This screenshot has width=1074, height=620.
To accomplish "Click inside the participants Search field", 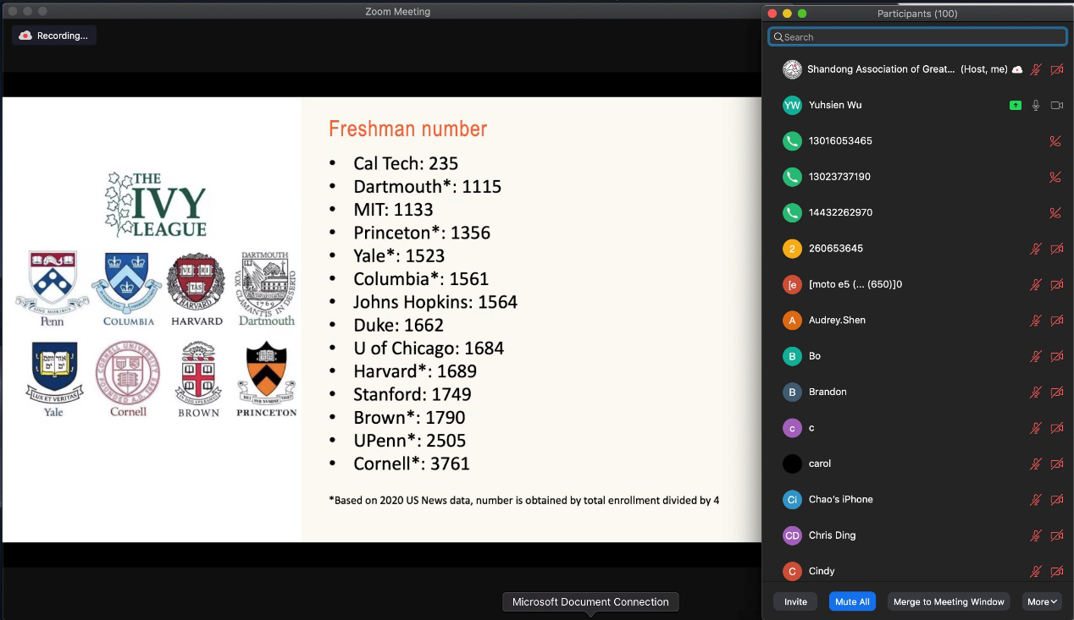I will click(x=917, y=37).
